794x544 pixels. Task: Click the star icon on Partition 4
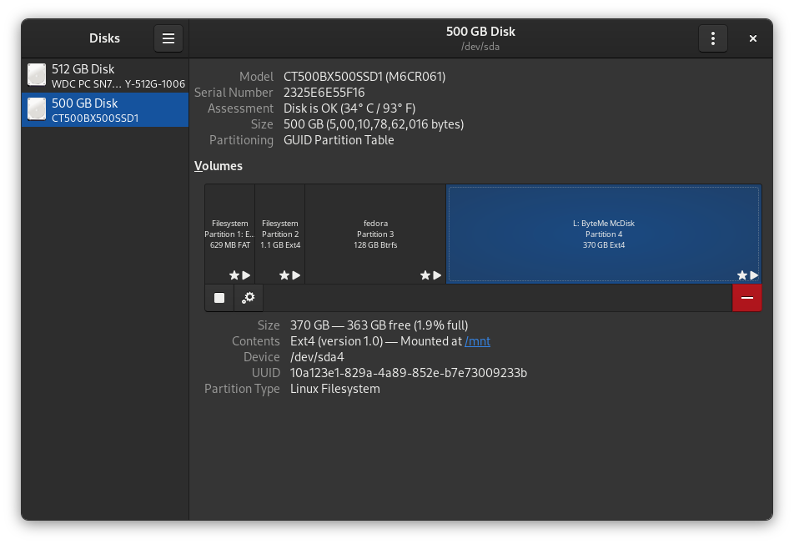(741, 275)
